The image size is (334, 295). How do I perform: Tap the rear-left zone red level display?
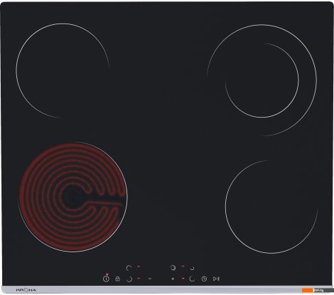click(x=139, y=266)
